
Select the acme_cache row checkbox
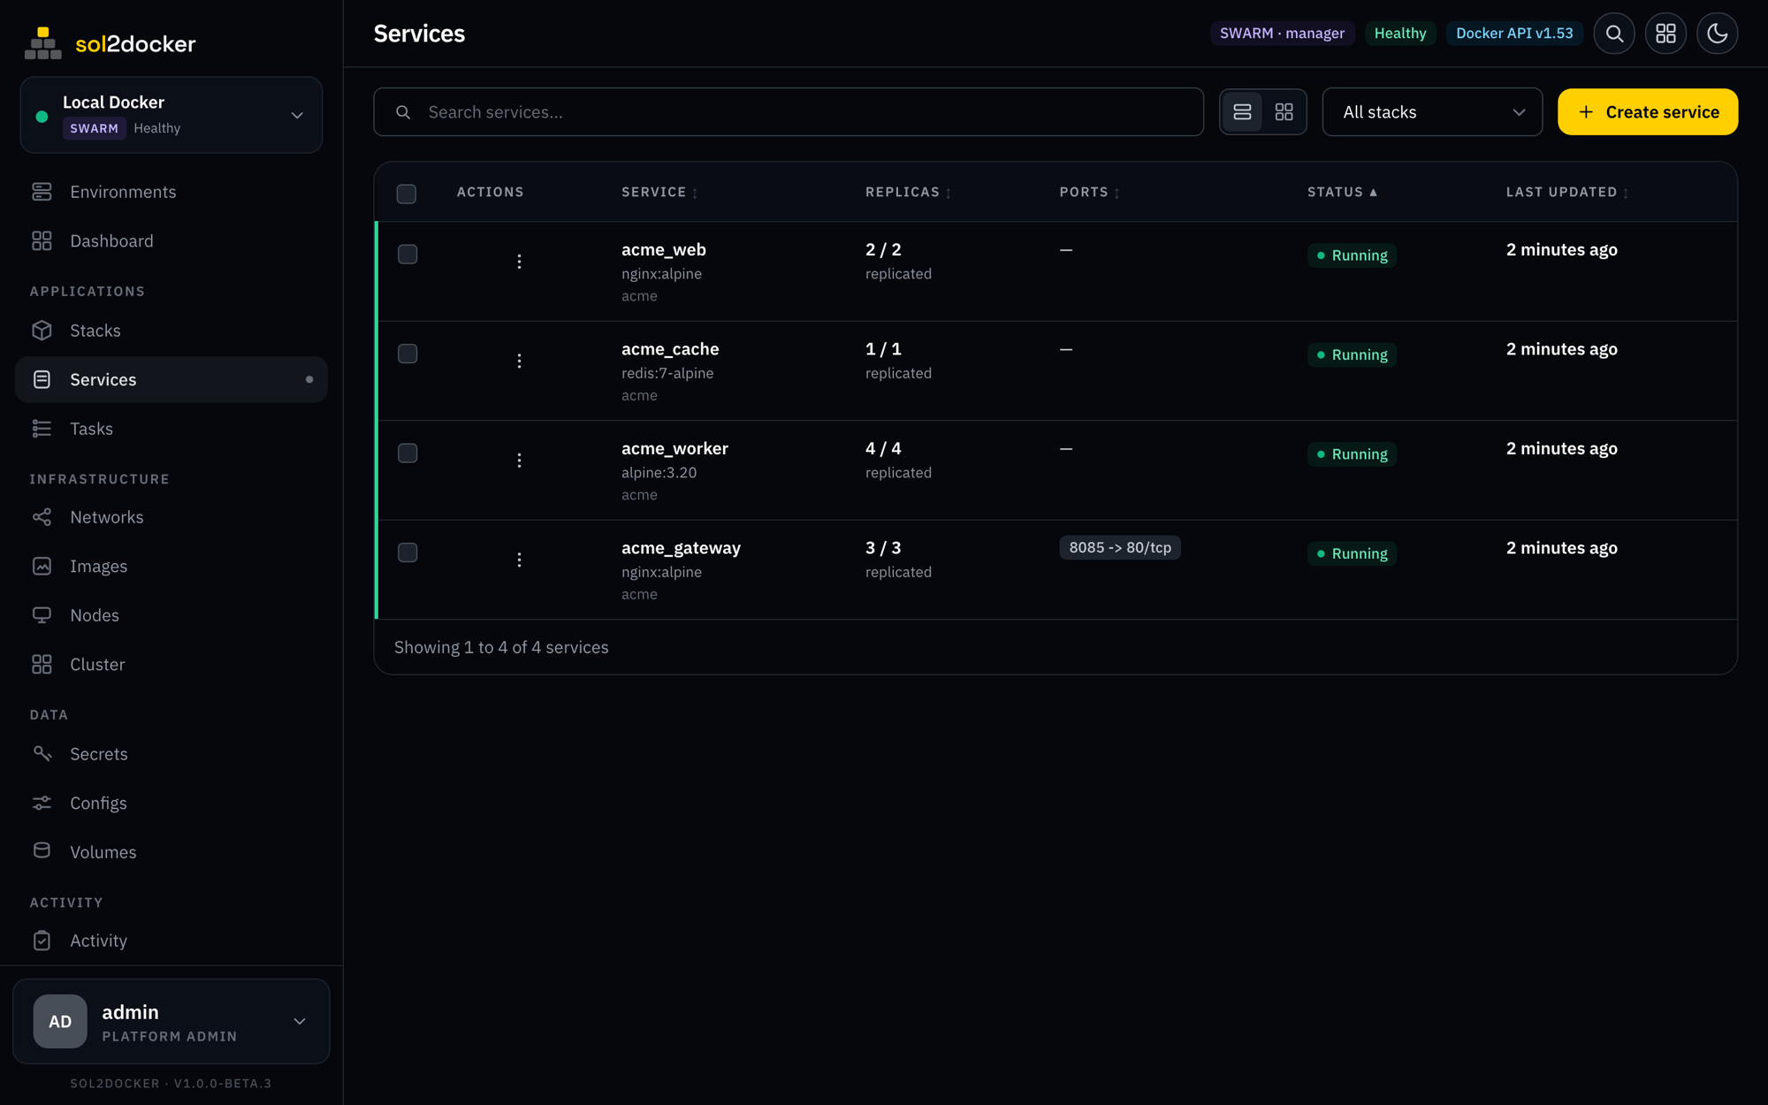[408, 354]
